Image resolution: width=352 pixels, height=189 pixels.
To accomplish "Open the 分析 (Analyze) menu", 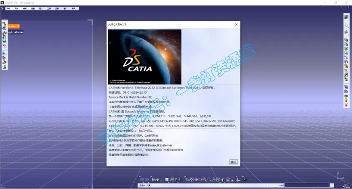I will point(57,8).
